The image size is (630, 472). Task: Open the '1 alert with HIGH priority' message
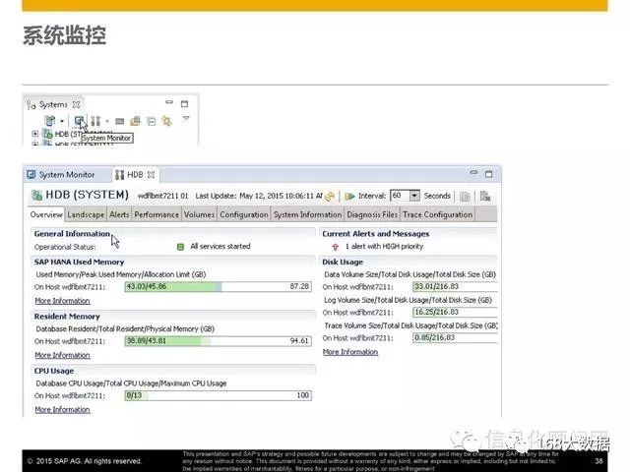click(x=384, y=247)
